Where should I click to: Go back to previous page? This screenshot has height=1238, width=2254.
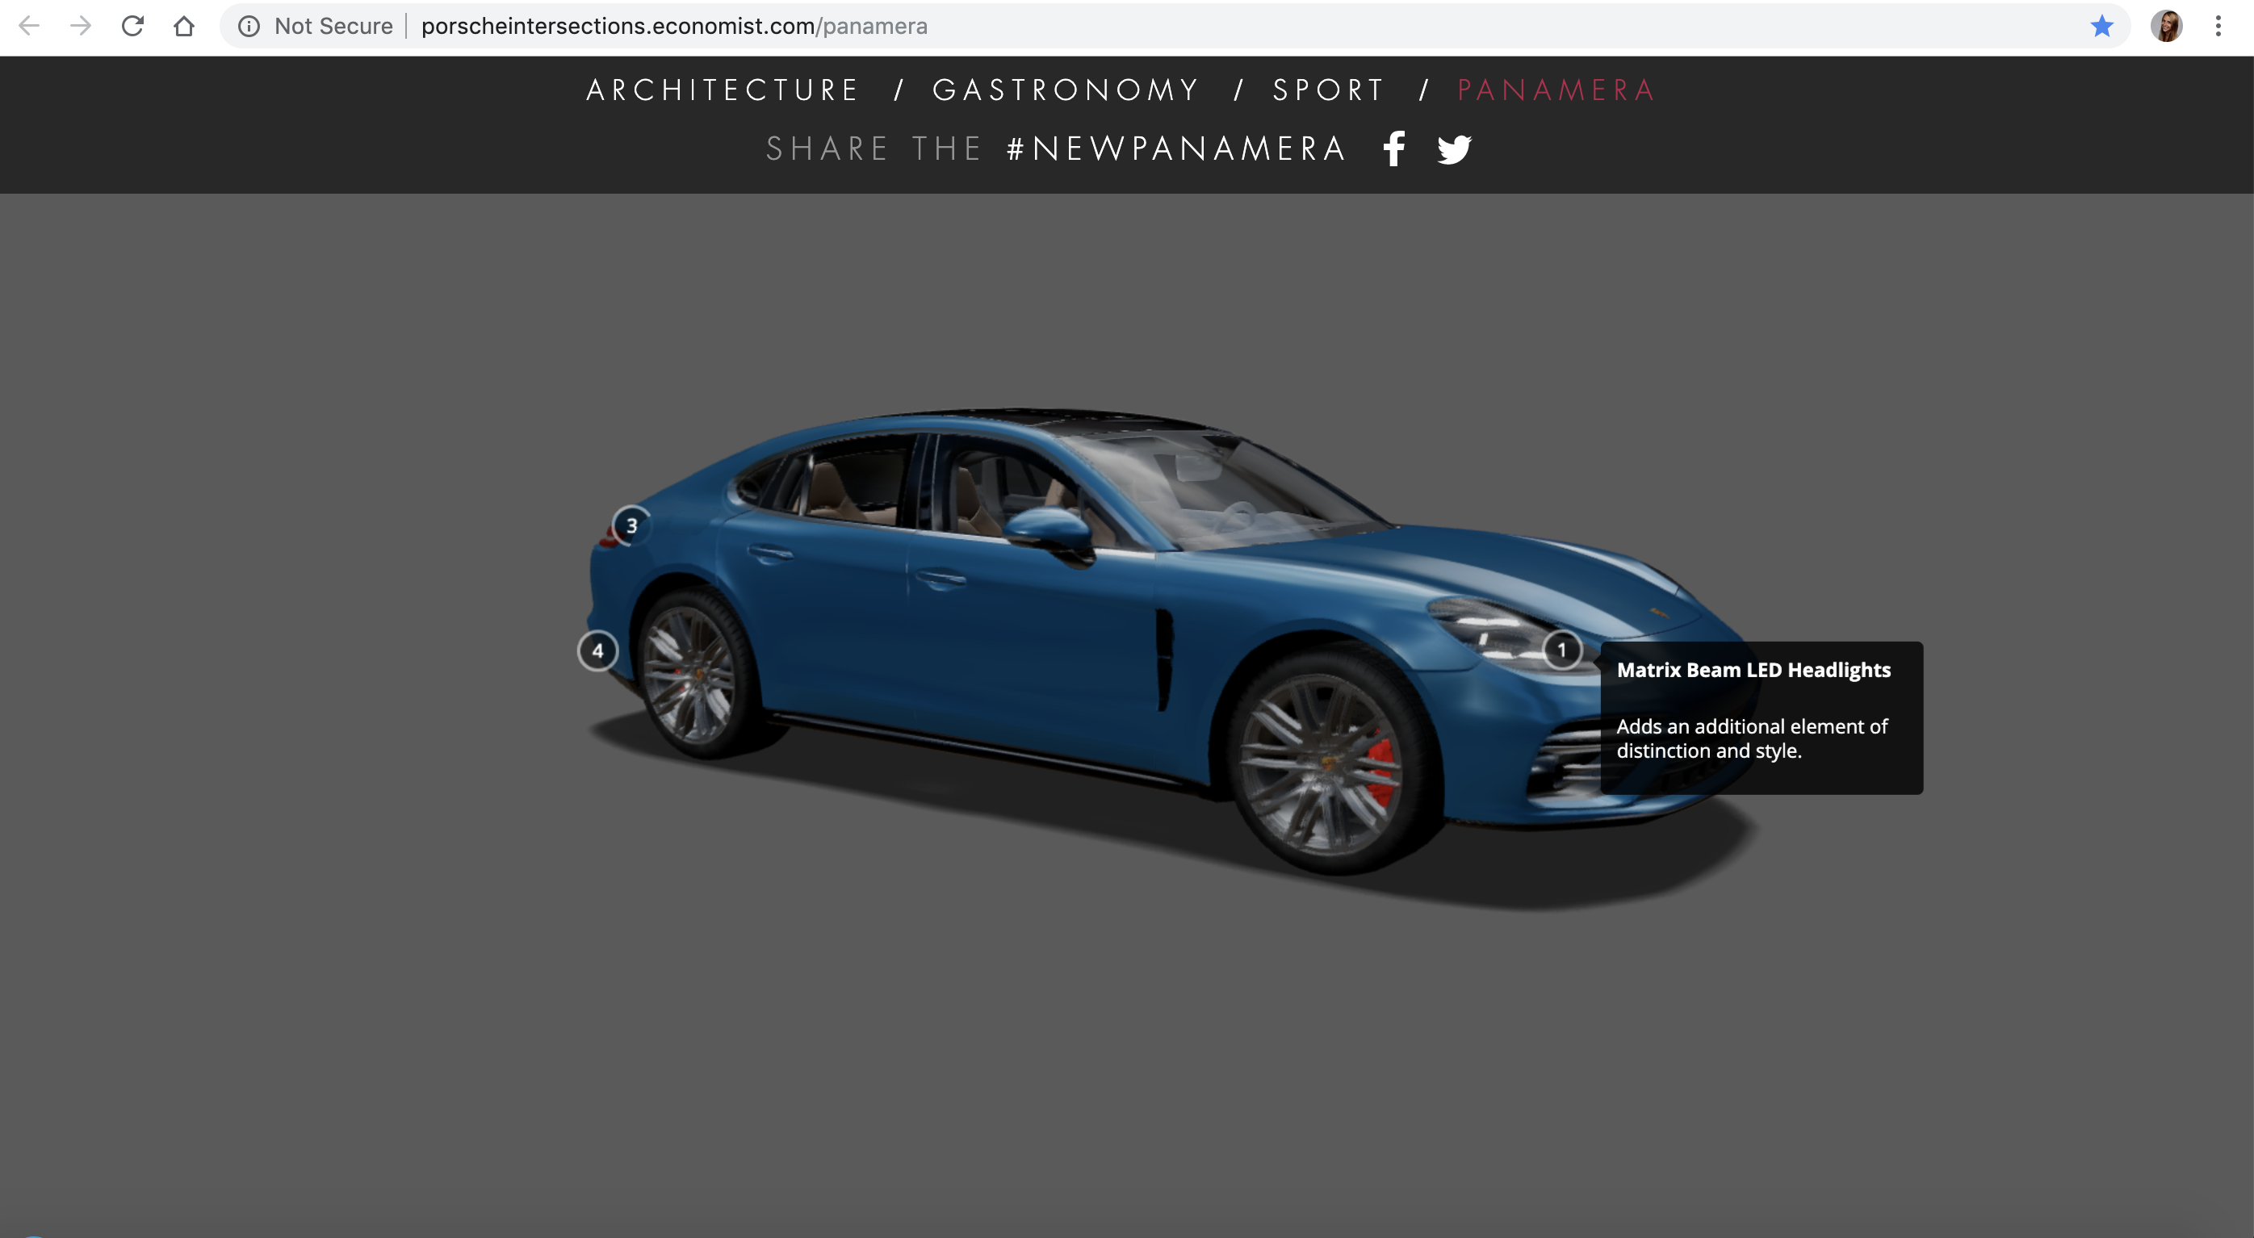tap(29, 27)
